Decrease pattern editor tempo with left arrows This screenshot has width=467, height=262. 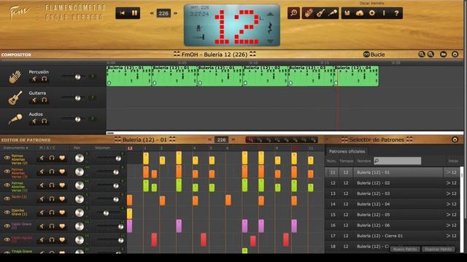(209, 140)
